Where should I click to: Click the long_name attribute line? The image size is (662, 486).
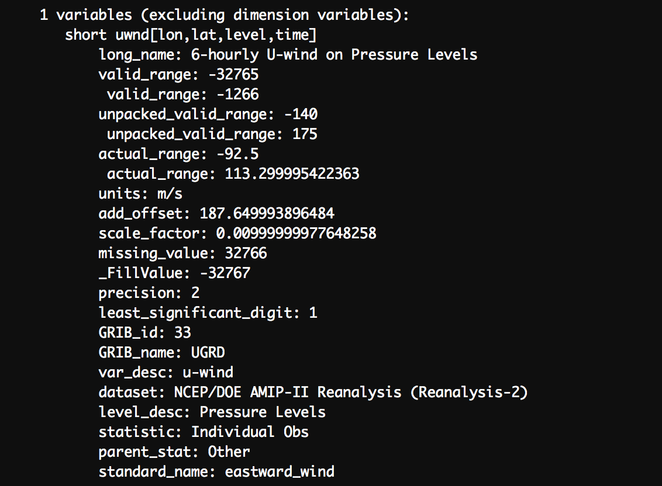(288, 55)
